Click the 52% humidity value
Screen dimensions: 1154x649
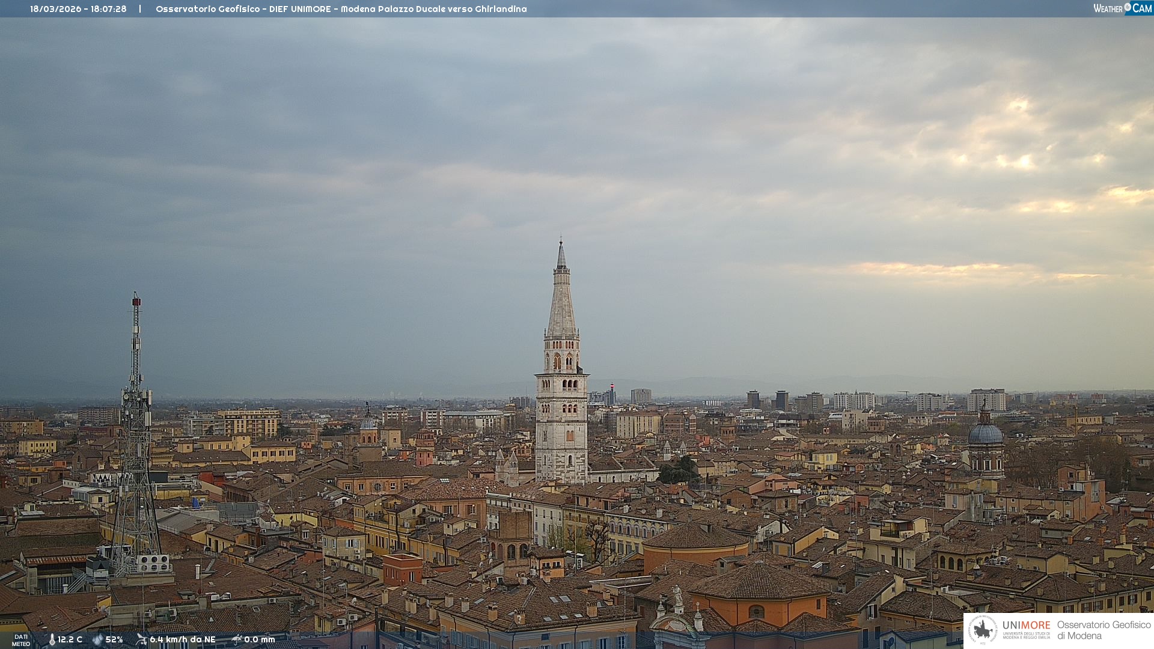click(x=114, y=640)
